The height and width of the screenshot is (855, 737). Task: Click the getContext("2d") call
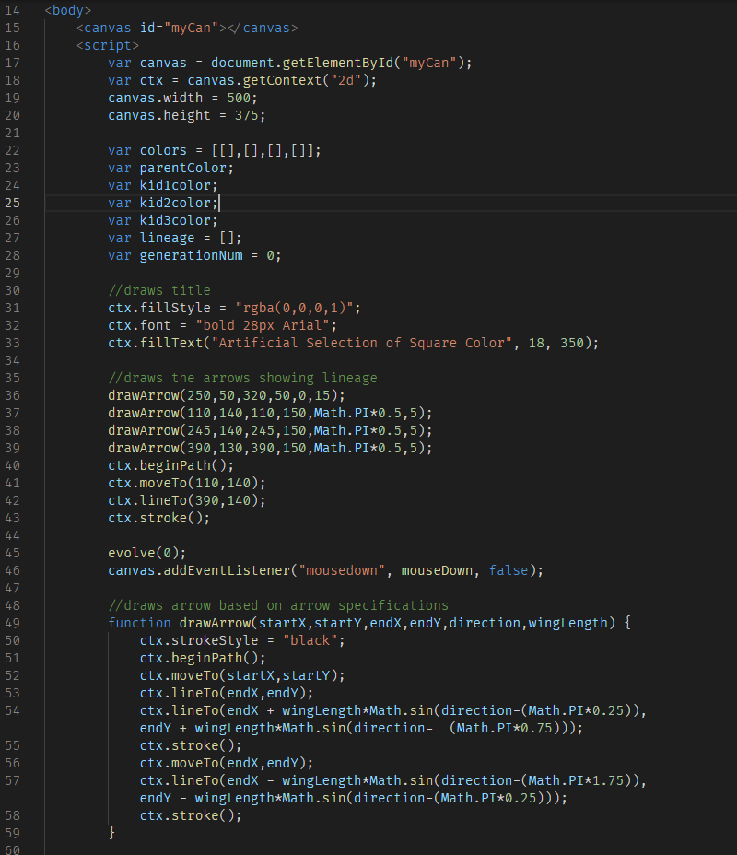click(306, 80)
